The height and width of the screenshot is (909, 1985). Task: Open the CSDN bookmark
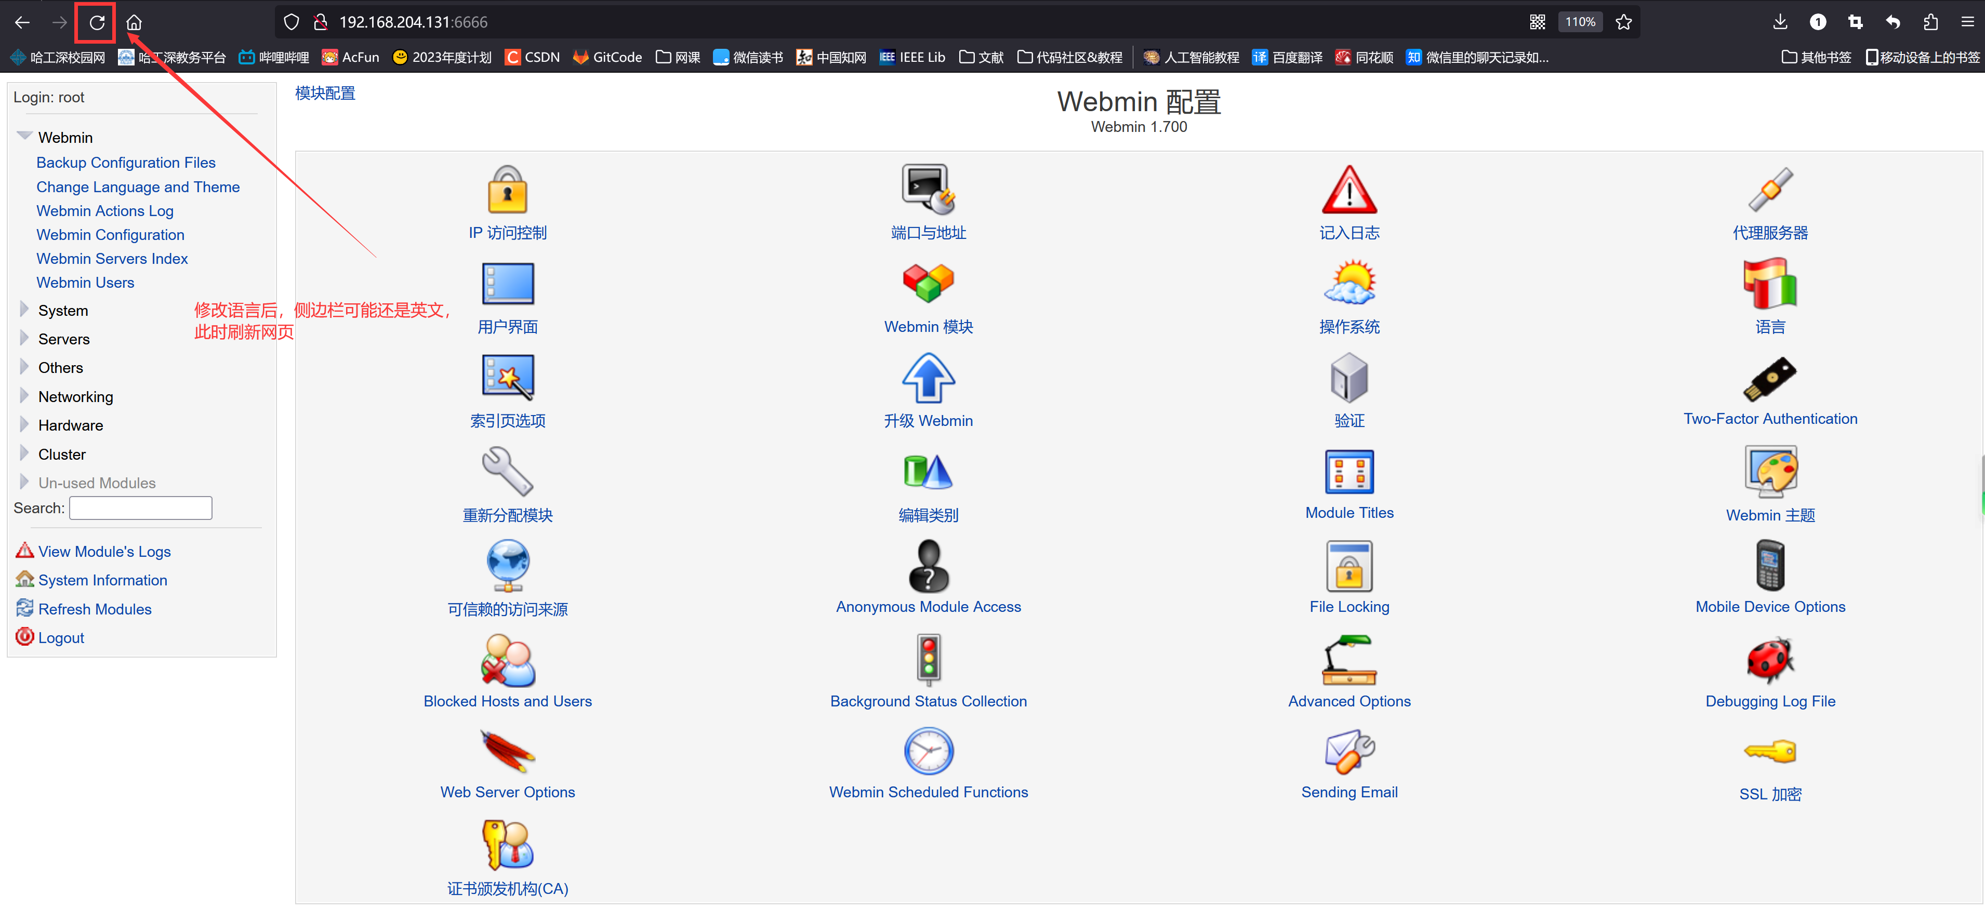pyautogui.click(x=533, y=57)
